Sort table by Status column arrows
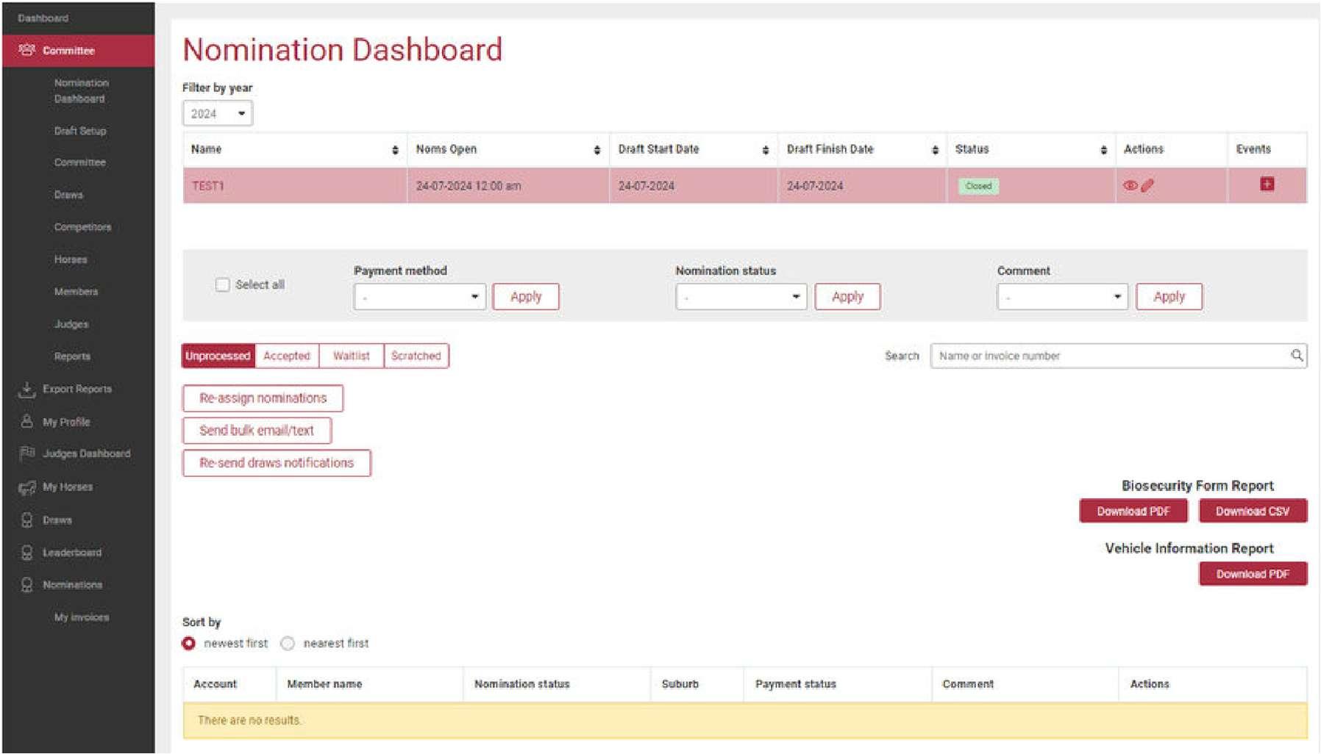The height and width of the screenshot is (754, 1321). click(1103, 150)
